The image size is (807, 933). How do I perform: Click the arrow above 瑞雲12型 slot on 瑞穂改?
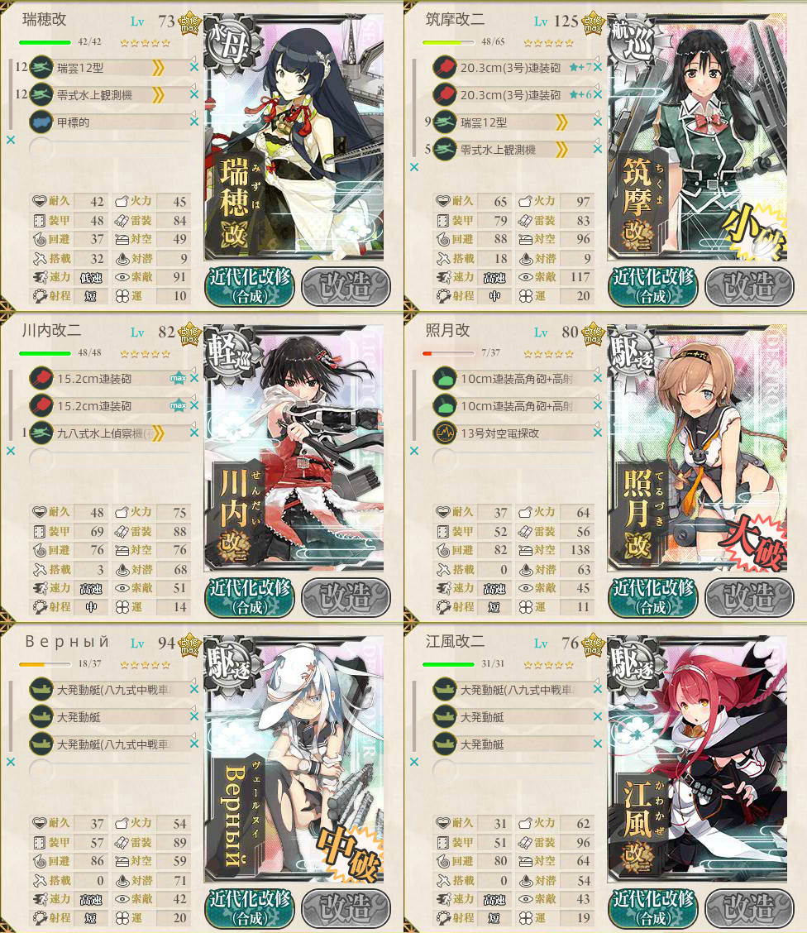[193, 58]
